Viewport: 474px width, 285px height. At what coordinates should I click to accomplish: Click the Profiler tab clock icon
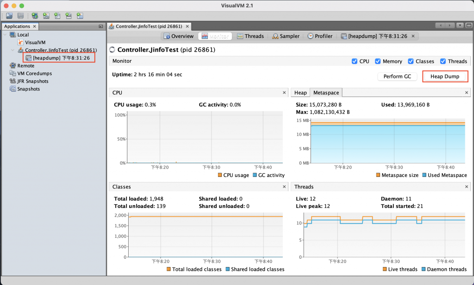coord(311,36)
